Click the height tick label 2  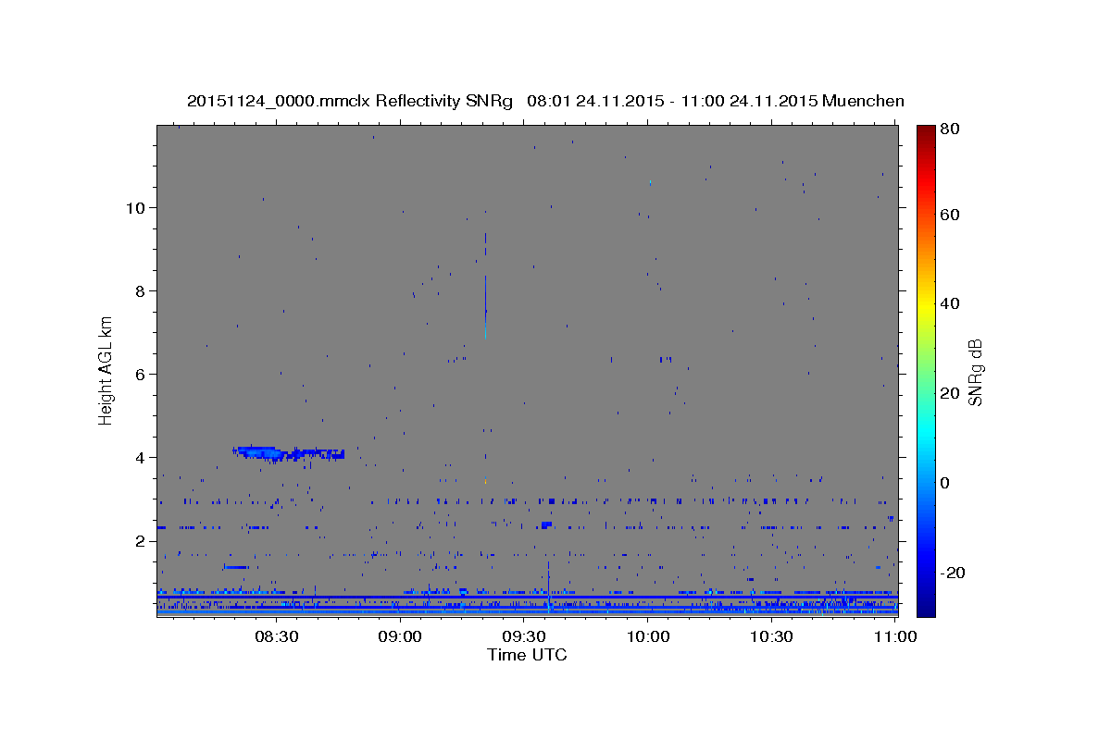point(141,540)
